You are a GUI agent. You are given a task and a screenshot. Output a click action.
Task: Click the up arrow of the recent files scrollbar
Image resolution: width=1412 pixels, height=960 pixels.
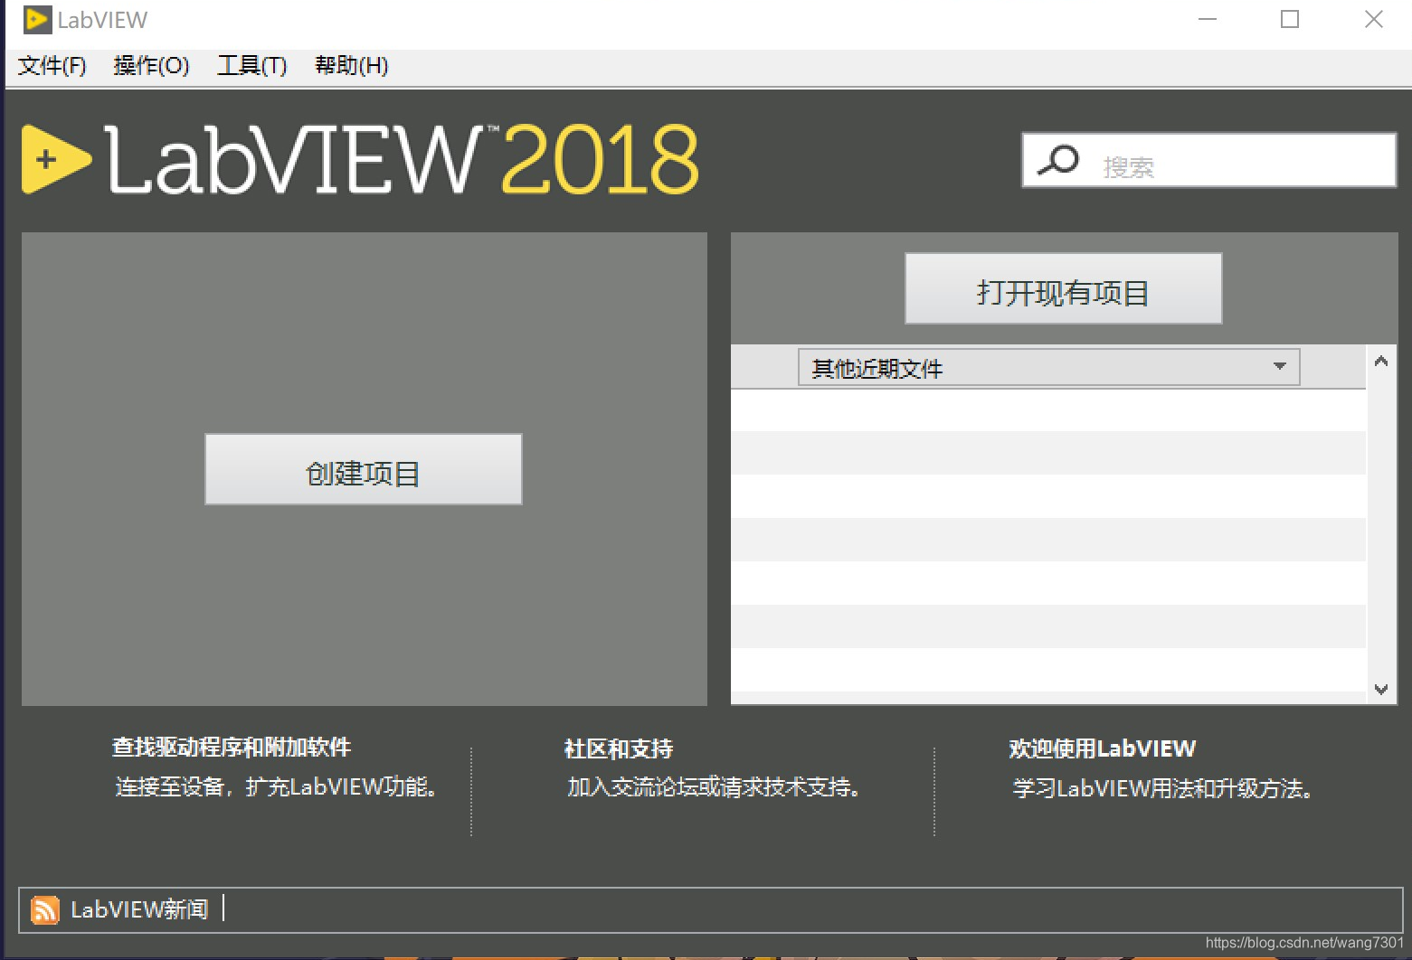(x=1381, y=359)
